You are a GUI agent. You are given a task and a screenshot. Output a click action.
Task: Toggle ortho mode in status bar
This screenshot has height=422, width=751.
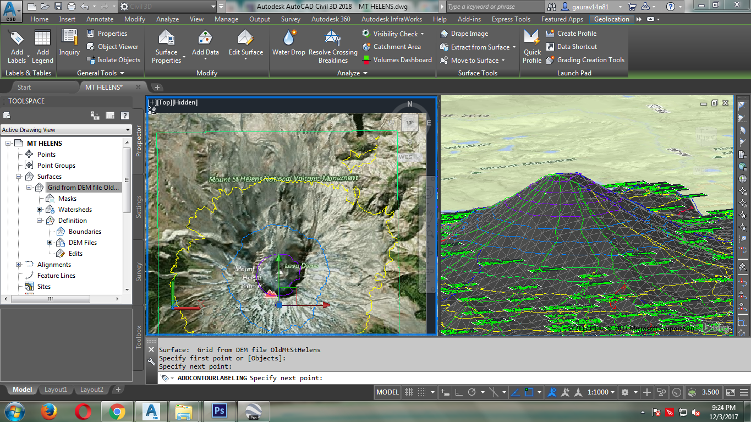458,392
